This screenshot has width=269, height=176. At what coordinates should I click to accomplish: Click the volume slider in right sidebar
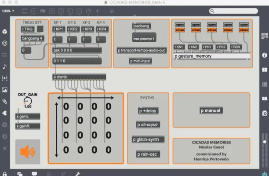click(x=265, y=142)
